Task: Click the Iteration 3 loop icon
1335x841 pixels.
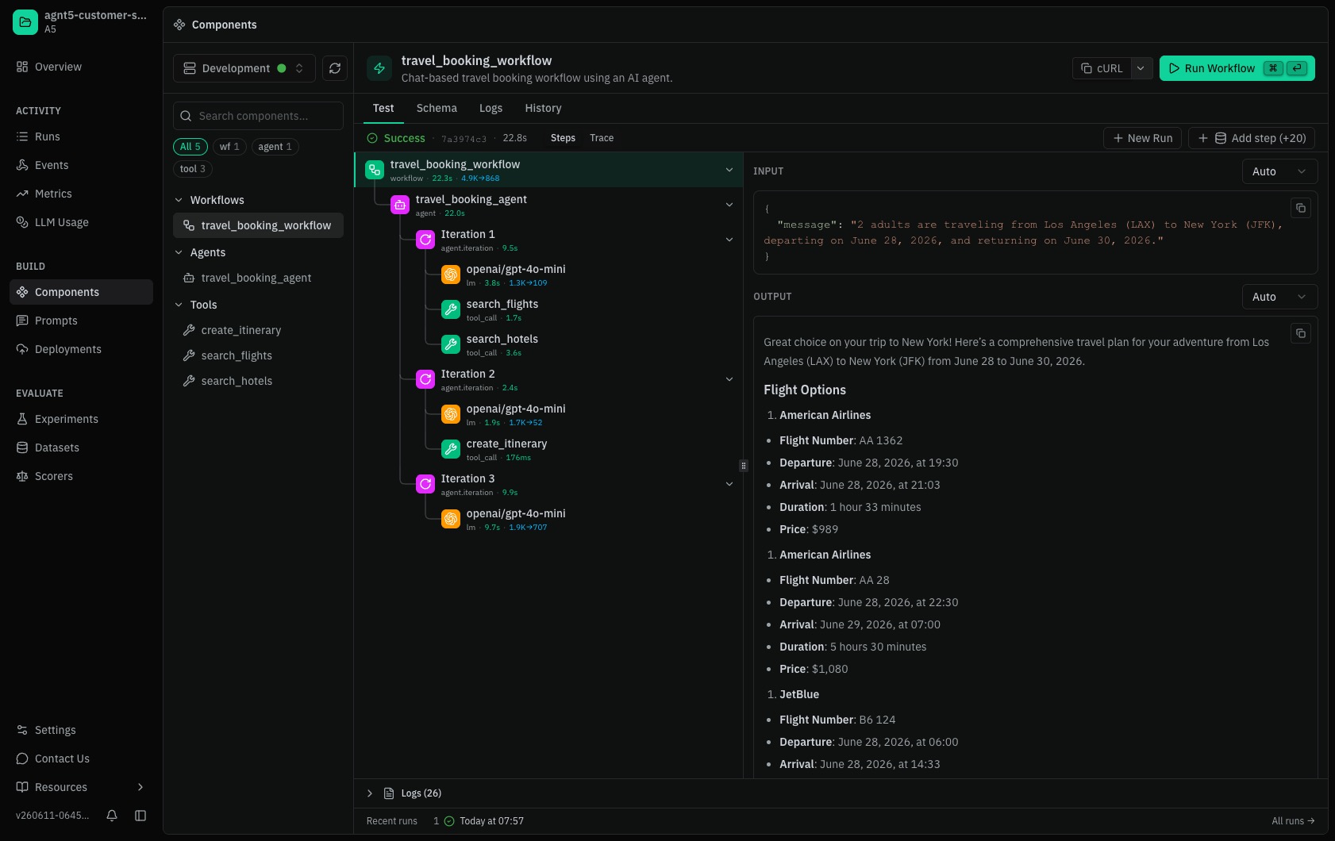Action: [425, 484]
